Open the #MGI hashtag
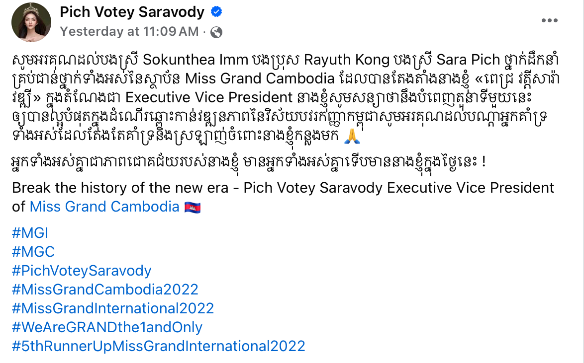Screen dimensions: 584x363 [30, 233]
